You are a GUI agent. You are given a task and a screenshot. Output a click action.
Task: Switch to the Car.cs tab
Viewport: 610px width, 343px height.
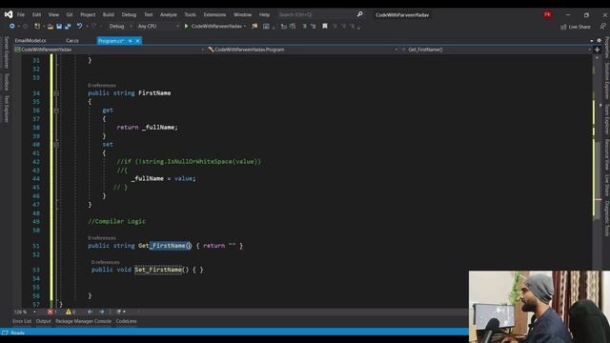72,40
